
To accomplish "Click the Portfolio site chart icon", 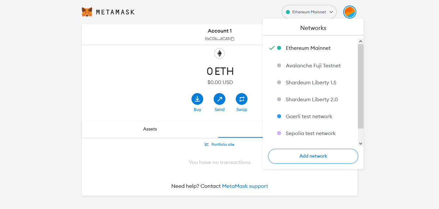I will click(x=207, y=144).
